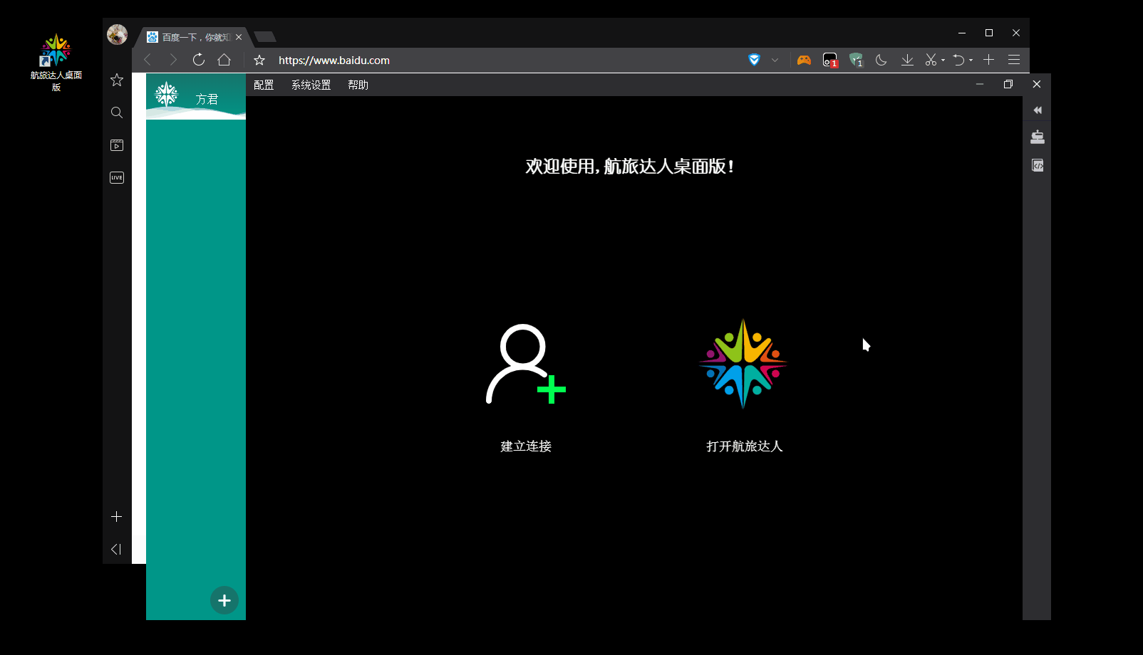The image size is (1143, 655).
Task: Open browser favorites star in sidebar
Action: (117, 80)
